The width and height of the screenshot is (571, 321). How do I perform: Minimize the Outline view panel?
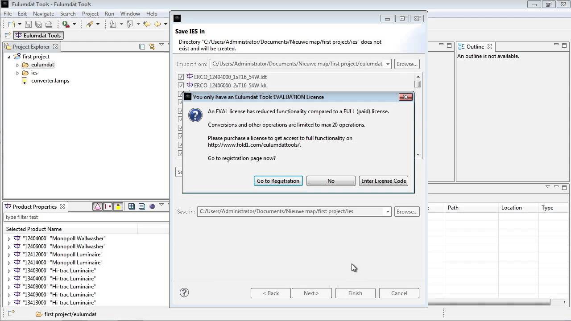[x=556, y=45]
